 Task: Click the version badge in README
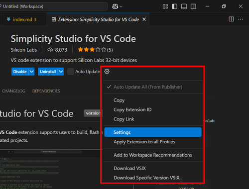click(93, 113)
